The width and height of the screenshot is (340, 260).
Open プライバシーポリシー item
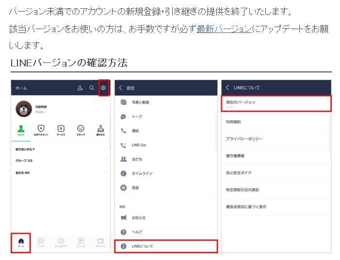244,139
